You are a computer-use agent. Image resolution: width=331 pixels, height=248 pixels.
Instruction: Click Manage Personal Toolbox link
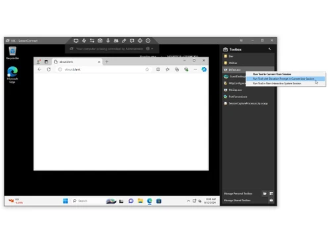(238, 194)
